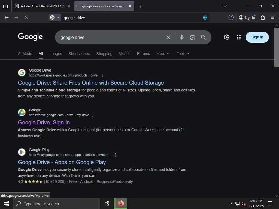Click the muted volume tray icon

pos(244,204)
